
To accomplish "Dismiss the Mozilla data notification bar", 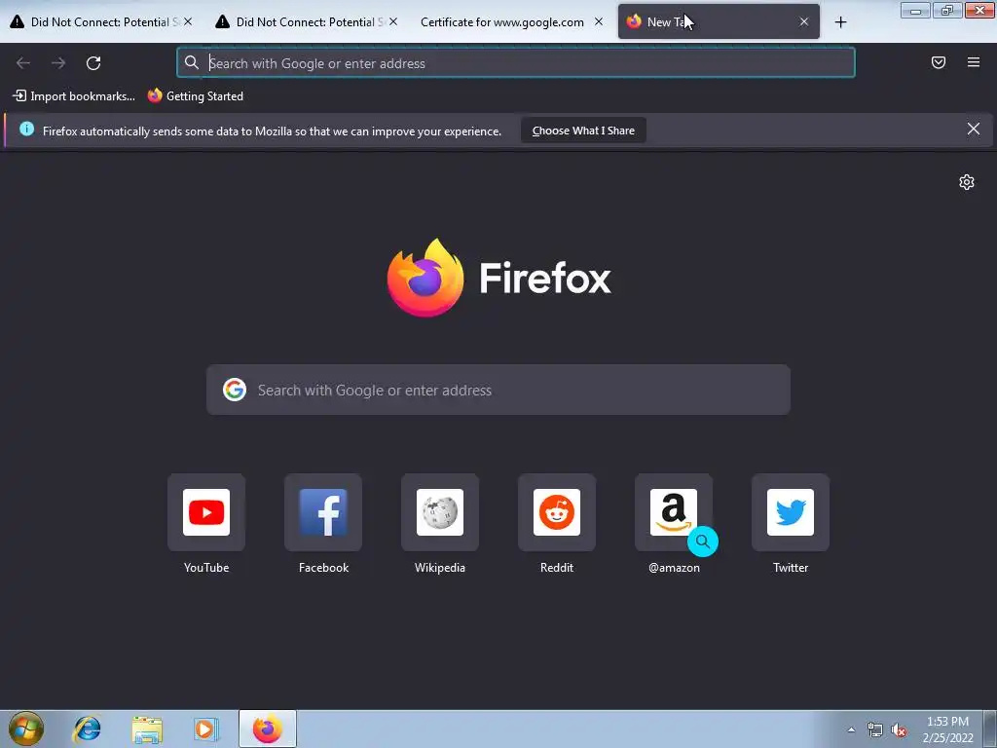I will (974, 130).
